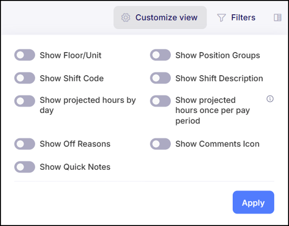Viewport: 289px width, 226px height.
Task: Click the gear icon beside Customize view
Action: pos(126,18)
